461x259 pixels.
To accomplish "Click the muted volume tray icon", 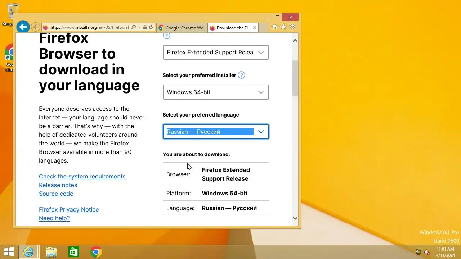I will (x=428, y=252).
